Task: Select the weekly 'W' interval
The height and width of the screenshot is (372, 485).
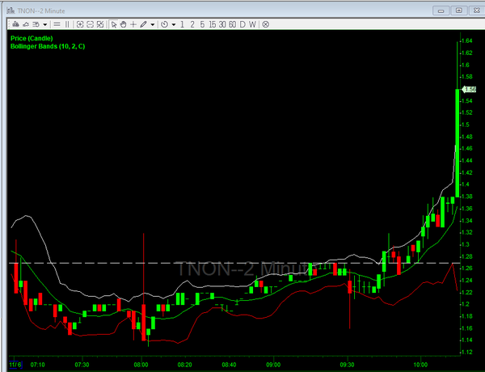Action: coord(252,24)
